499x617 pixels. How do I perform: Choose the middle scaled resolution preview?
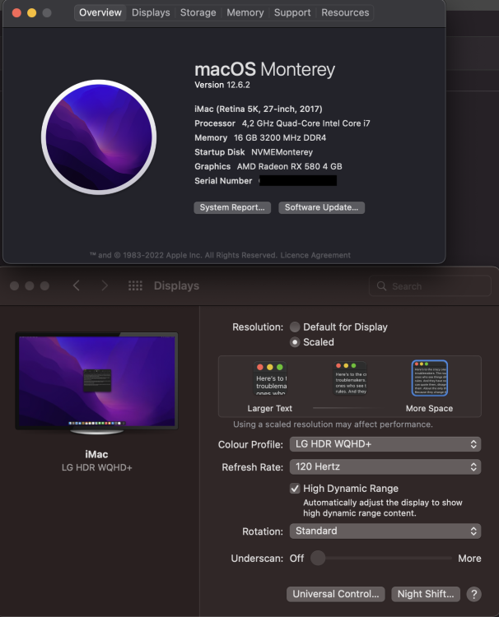click(350, 378)
